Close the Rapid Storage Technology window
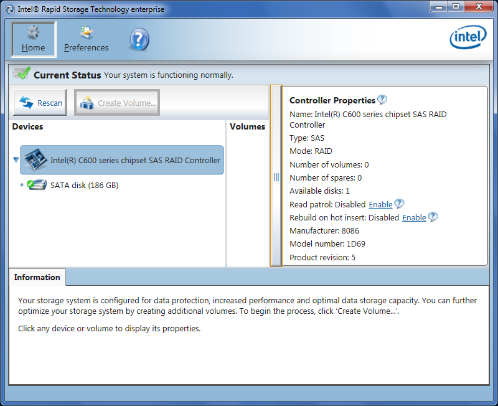498x406 pixels. point(479,6)
